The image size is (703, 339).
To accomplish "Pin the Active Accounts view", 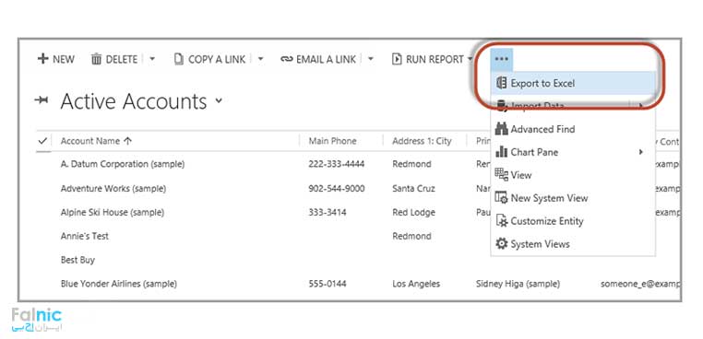I will 42,99.
